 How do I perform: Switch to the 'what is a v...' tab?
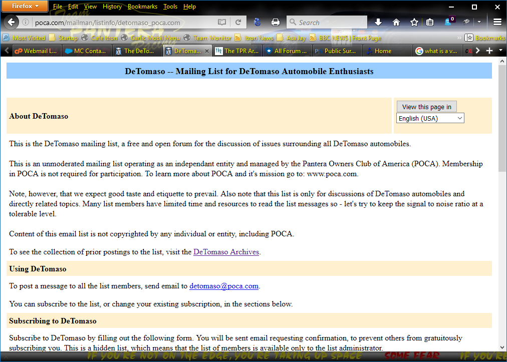point(438,51)
